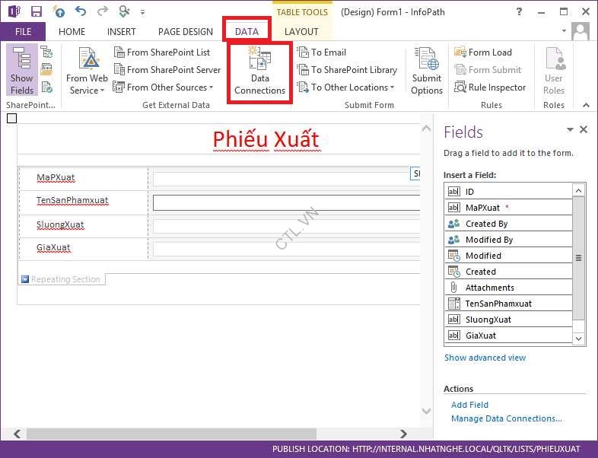Click the Form Load rules icon
The width and height of the screenshot is (598, 458).
pyautogui.click(x=460, y=52)
